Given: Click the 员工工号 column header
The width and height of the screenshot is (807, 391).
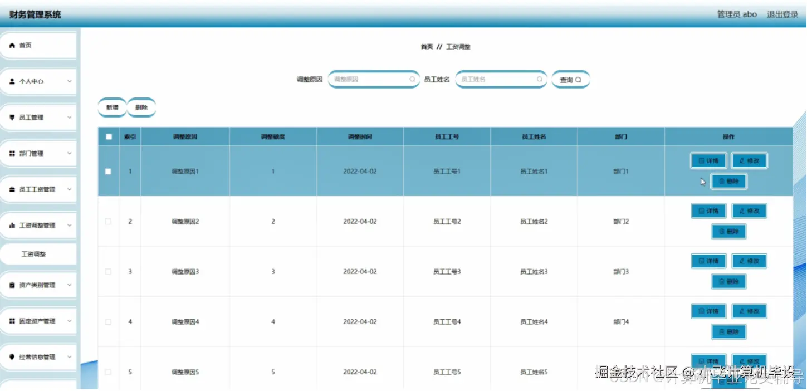Looking at the screenshot, I should (x=447, y=136).
